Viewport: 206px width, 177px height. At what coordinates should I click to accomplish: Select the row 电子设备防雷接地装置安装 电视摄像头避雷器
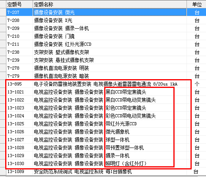(x=110, y=84)
